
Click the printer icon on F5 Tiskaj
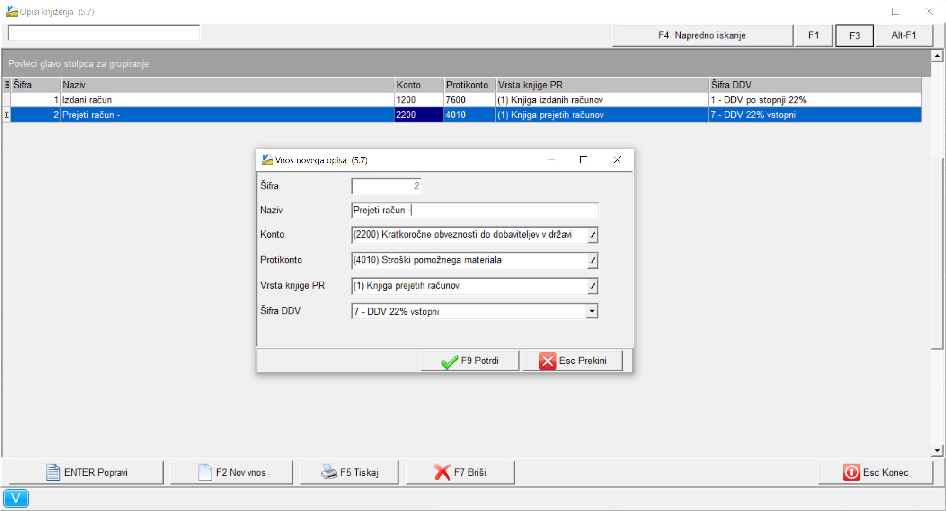click(x=329, y=472)
